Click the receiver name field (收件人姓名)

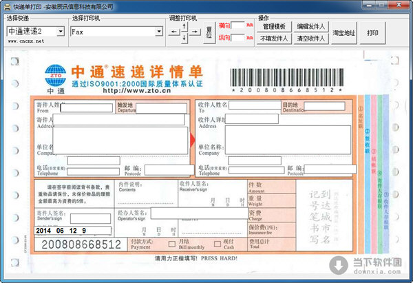[x=255, y=105]
